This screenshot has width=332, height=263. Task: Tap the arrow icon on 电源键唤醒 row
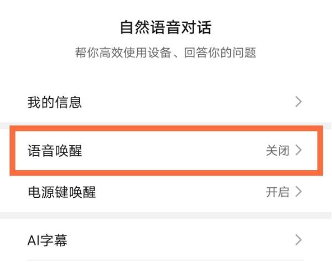(299, 192)
